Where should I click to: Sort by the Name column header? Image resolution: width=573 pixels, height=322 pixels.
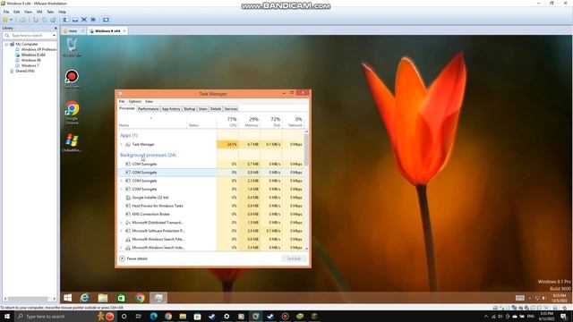152,122
